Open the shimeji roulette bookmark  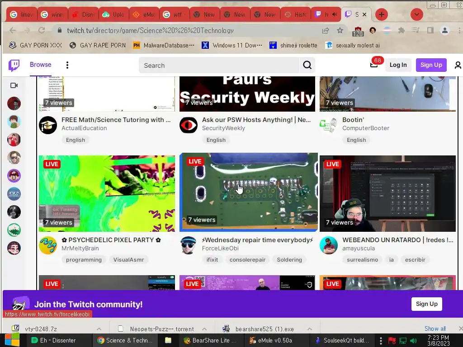point(293,45)
